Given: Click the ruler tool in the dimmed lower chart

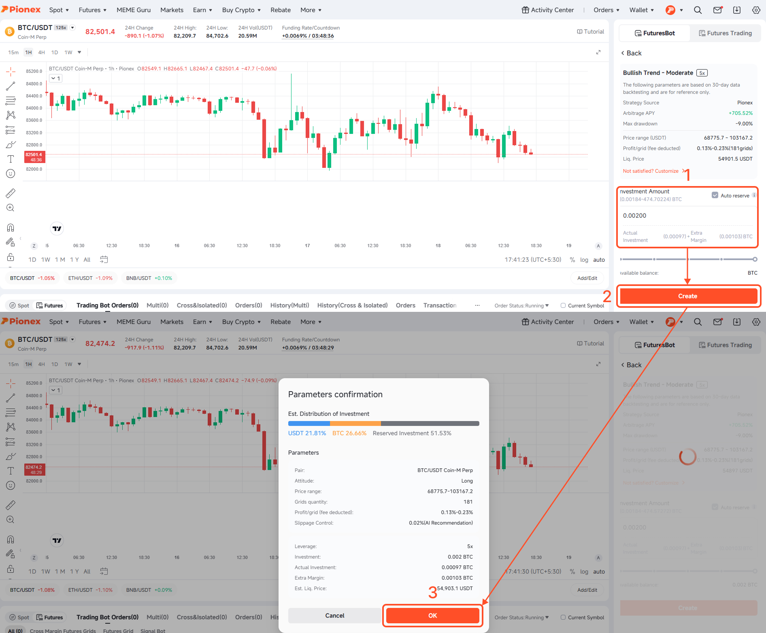Looking at the screenshot, I should [x=11, y=505].
